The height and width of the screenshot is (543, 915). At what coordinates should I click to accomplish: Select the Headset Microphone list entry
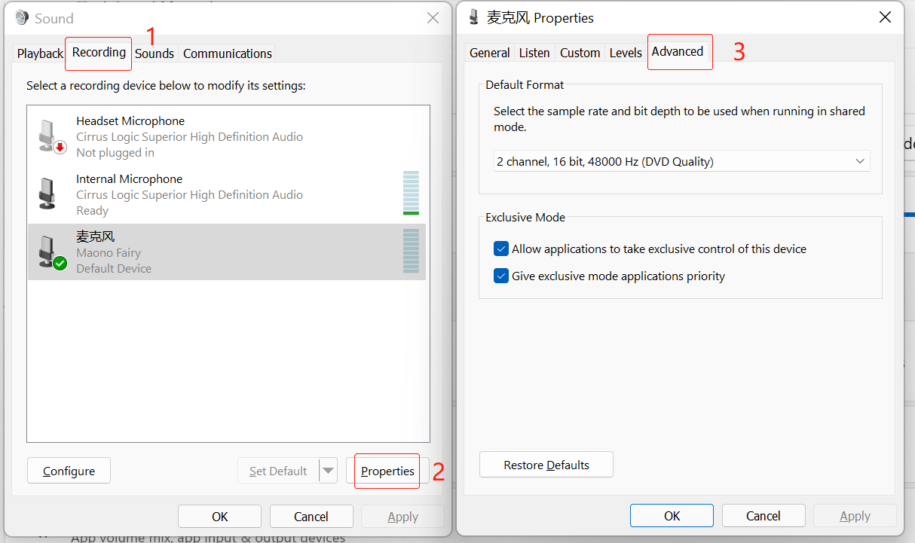click(x=188, y=136)
